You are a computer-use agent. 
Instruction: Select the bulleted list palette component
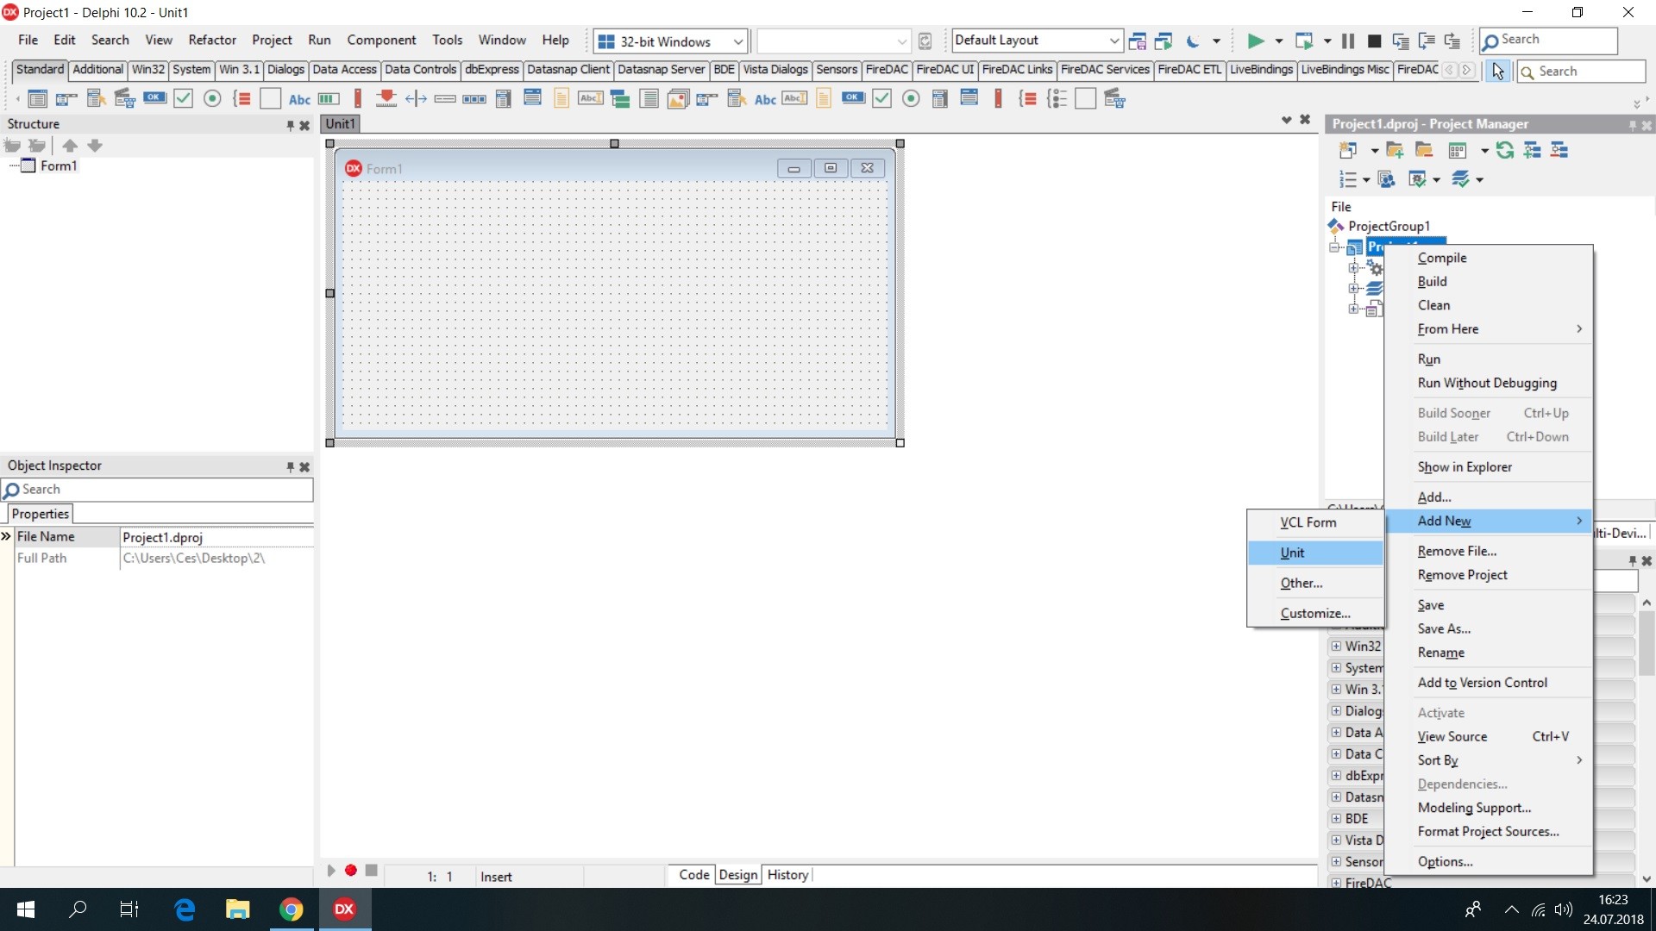pos(1057,99)
